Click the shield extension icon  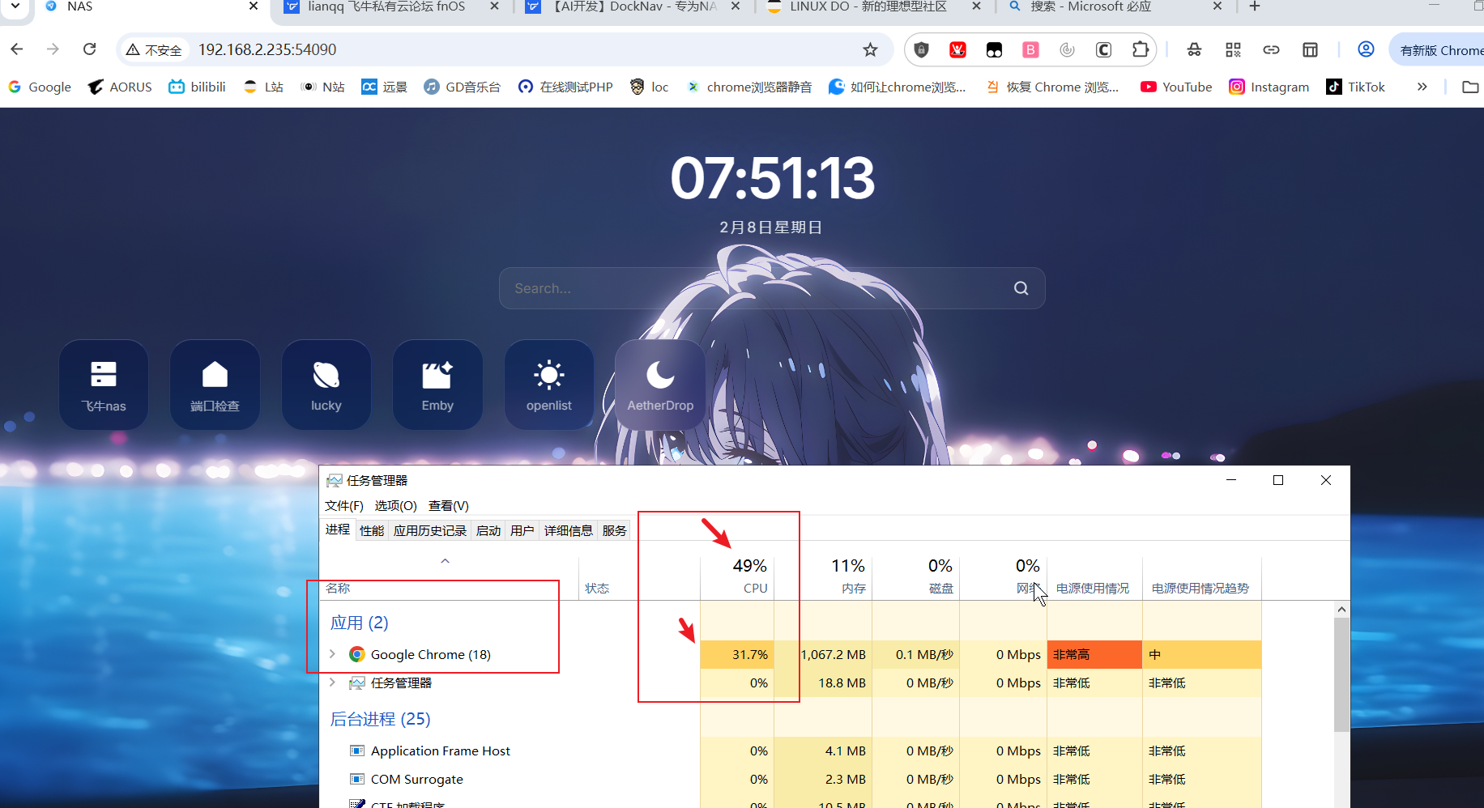click(921, 50)
